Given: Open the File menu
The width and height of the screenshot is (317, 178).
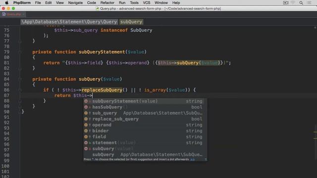Looking at the screenshot, I should click(x=38, y=2).
